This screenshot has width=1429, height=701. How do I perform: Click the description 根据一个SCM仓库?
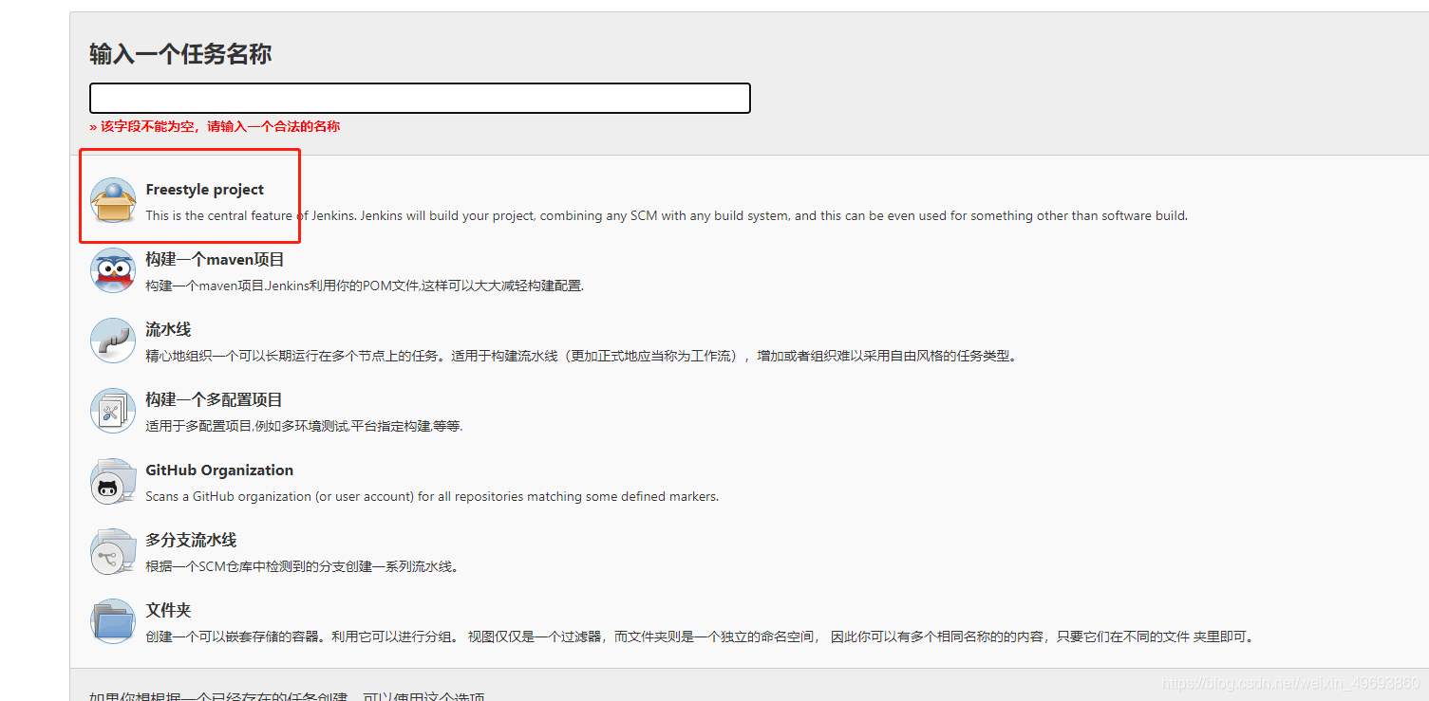tap(303, 566)
